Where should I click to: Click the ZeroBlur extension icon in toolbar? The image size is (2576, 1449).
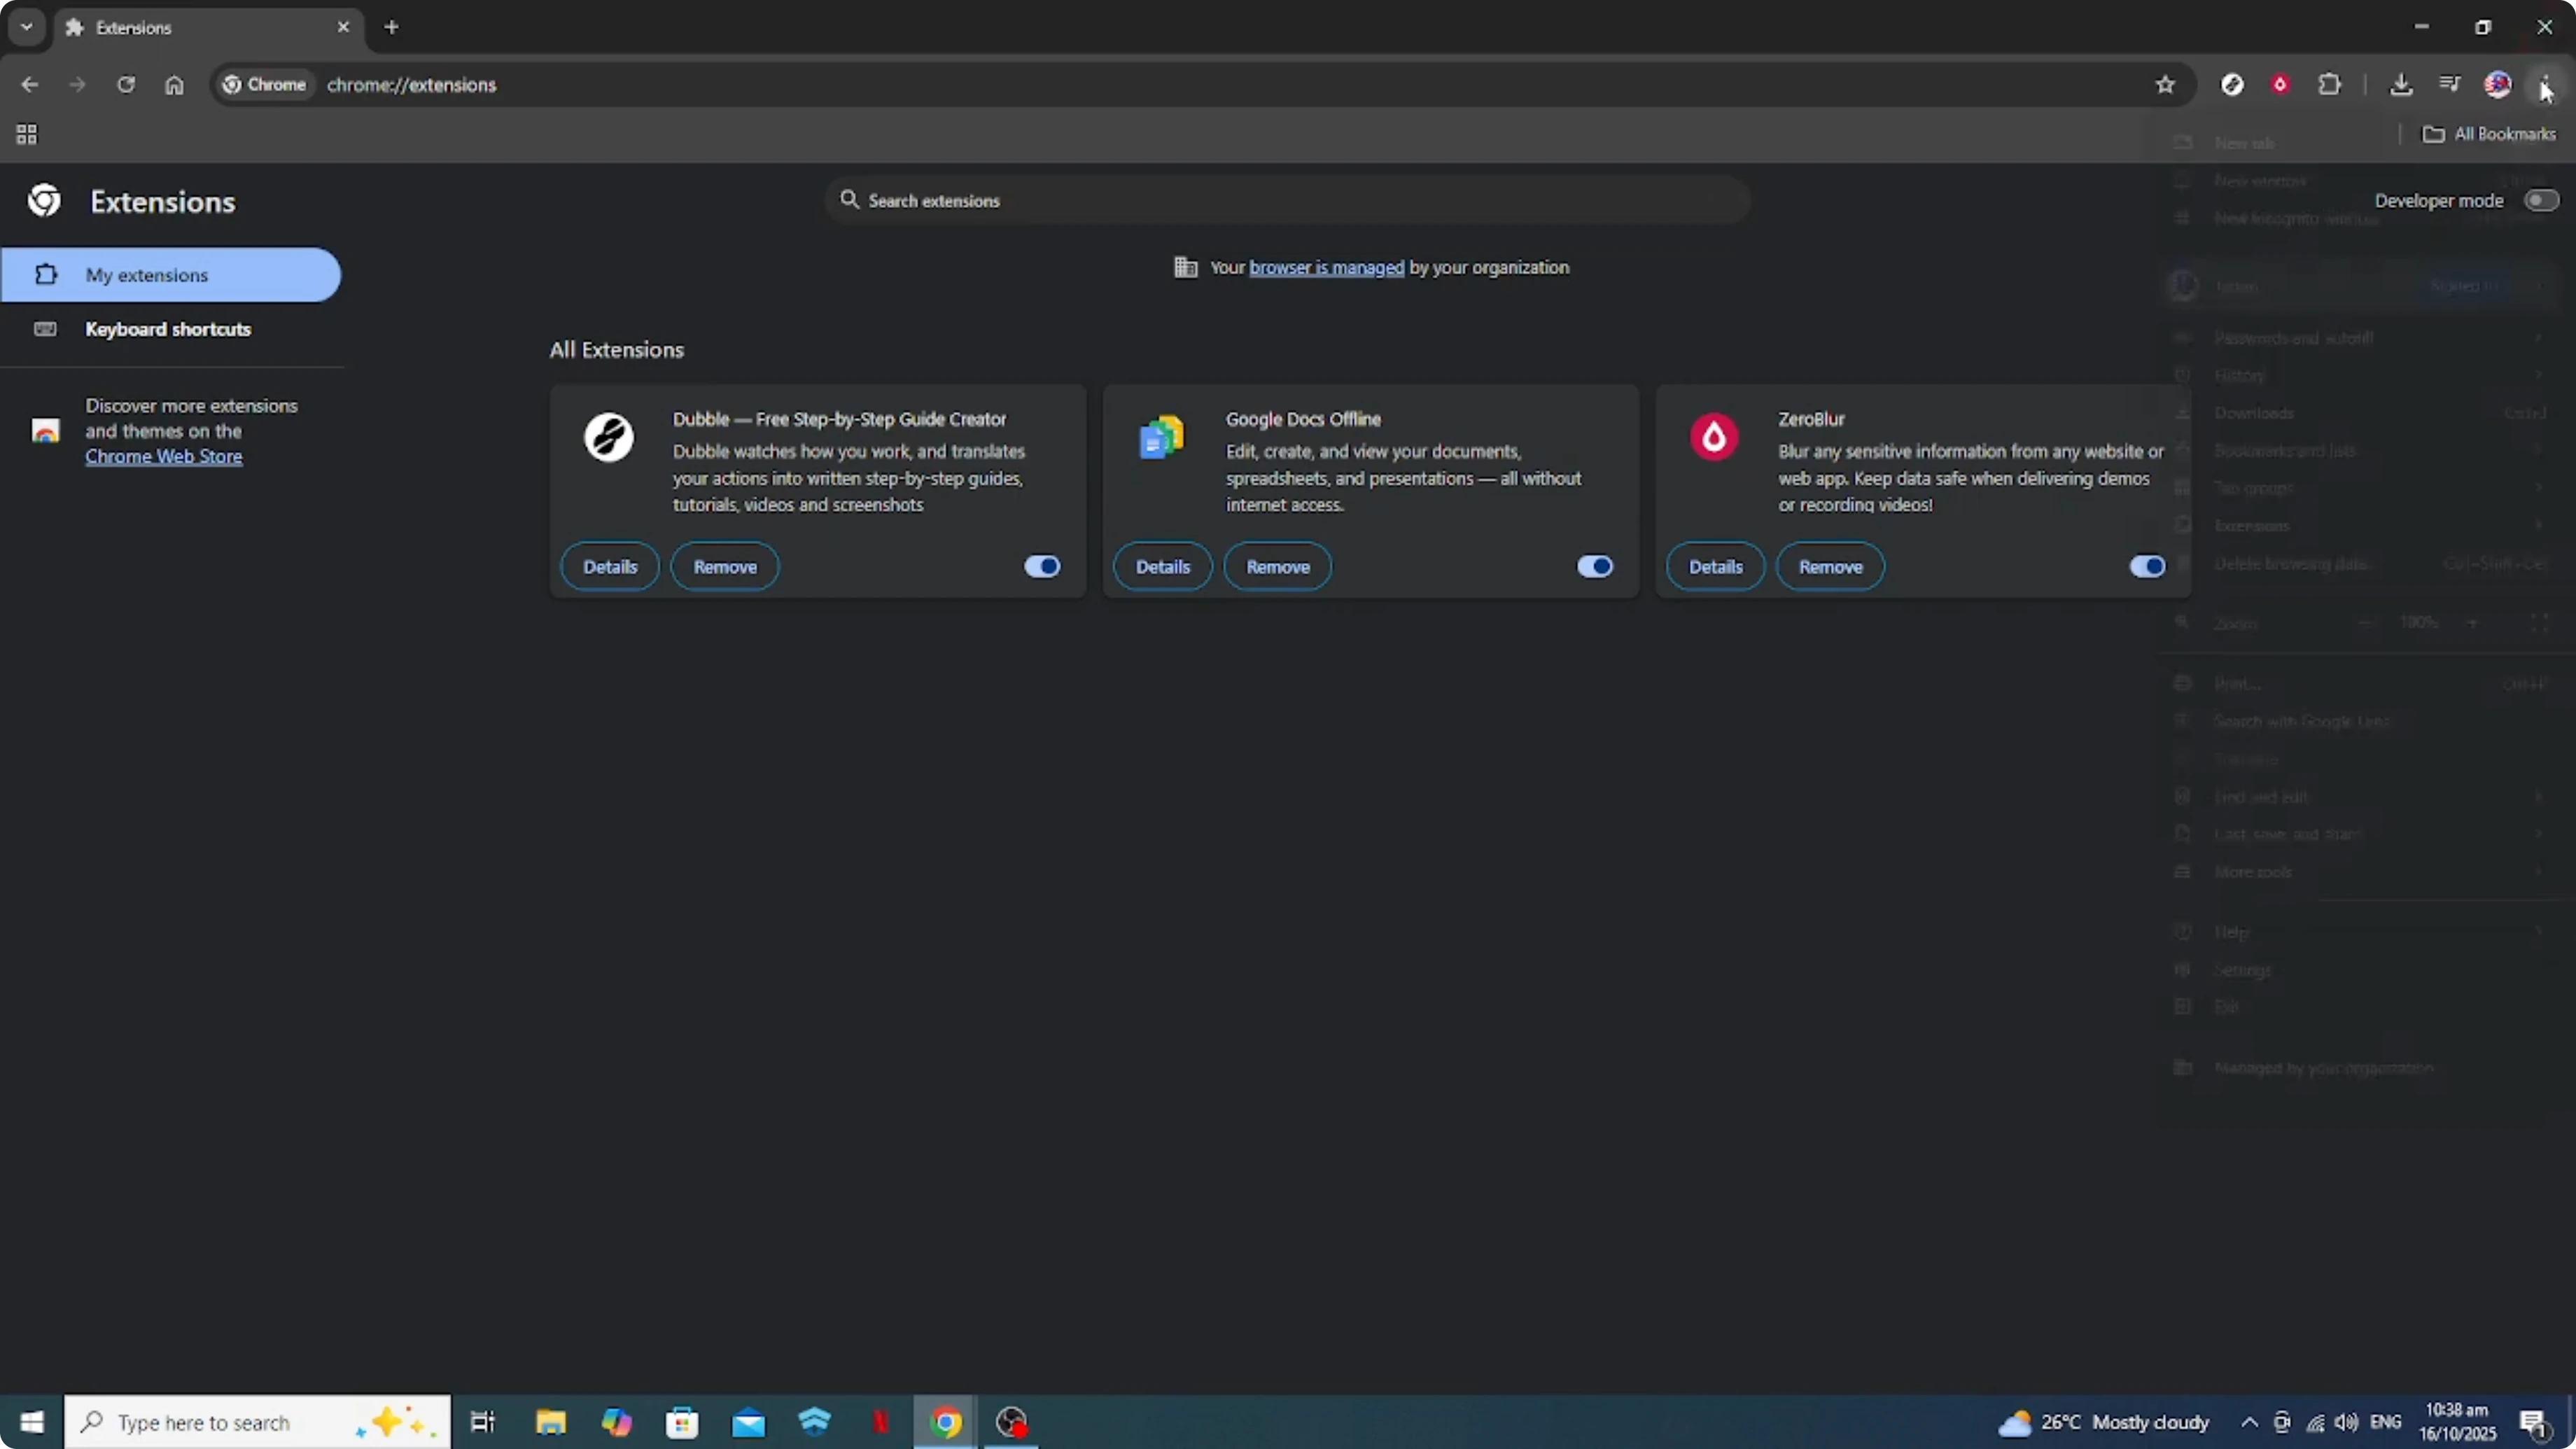(2281, 84)
